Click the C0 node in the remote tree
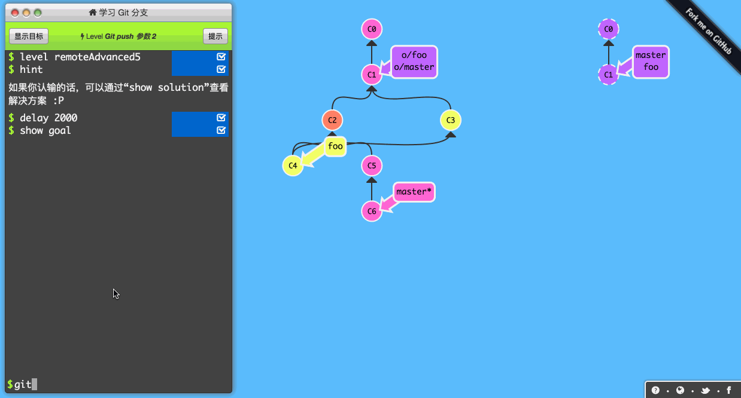 click(x=608, y=29)
